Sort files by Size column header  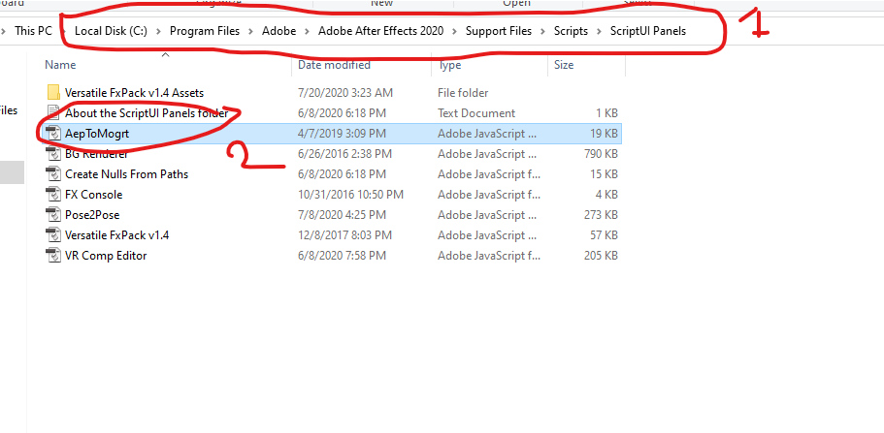click(564, 65)
